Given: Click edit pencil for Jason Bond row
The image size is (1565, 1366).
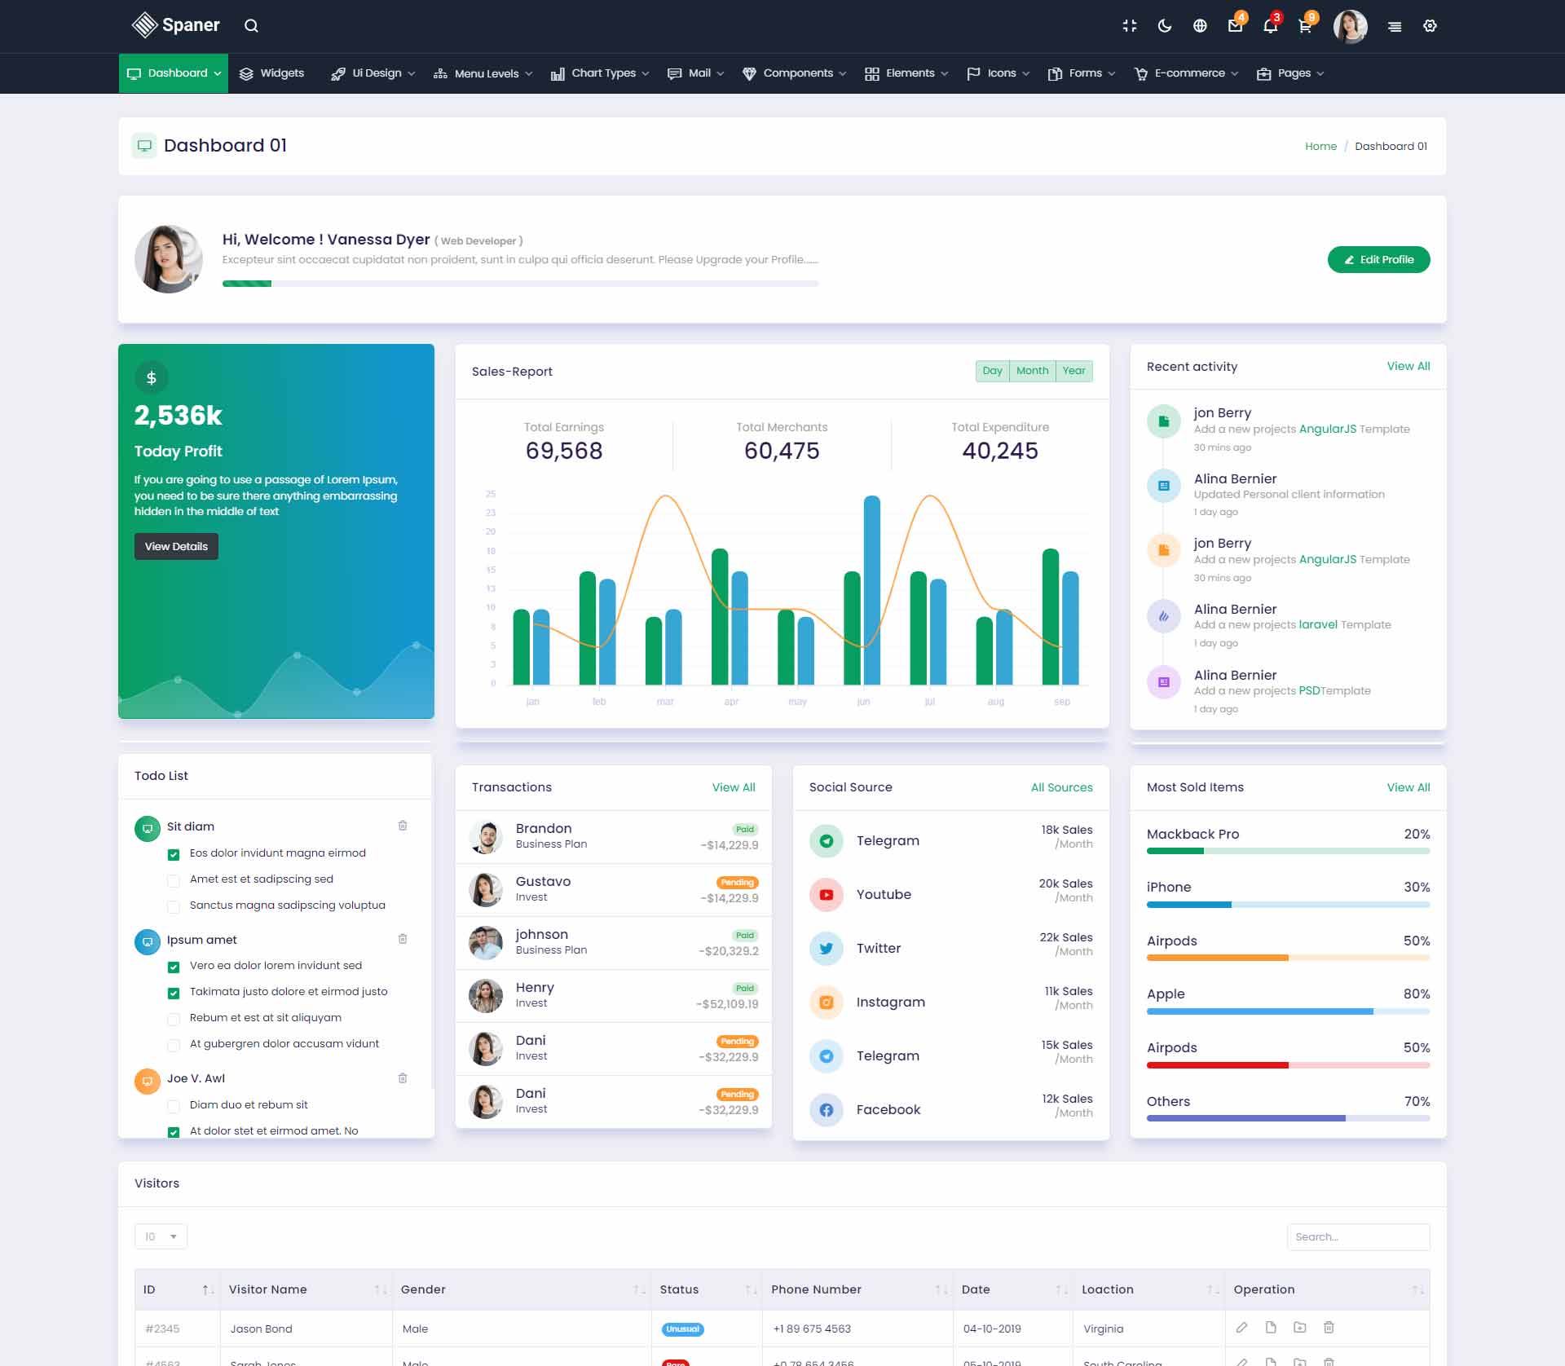Looking at the screenshot, I should point(1241,1328).
